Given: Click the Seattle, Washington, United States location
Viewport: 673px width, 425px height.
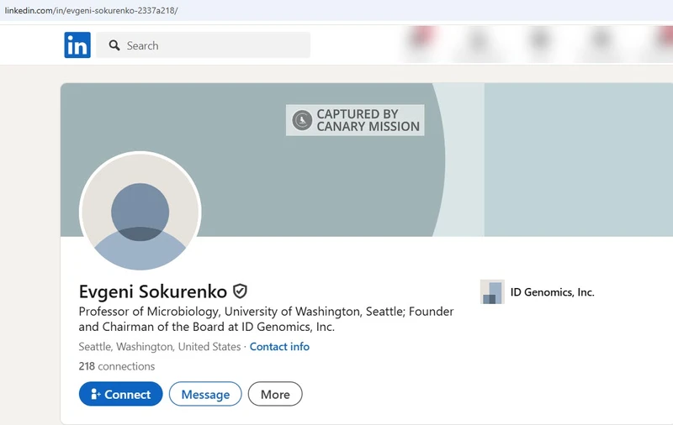Looking at the screenshot, I should pyautogui.click(x=160, y=347).
